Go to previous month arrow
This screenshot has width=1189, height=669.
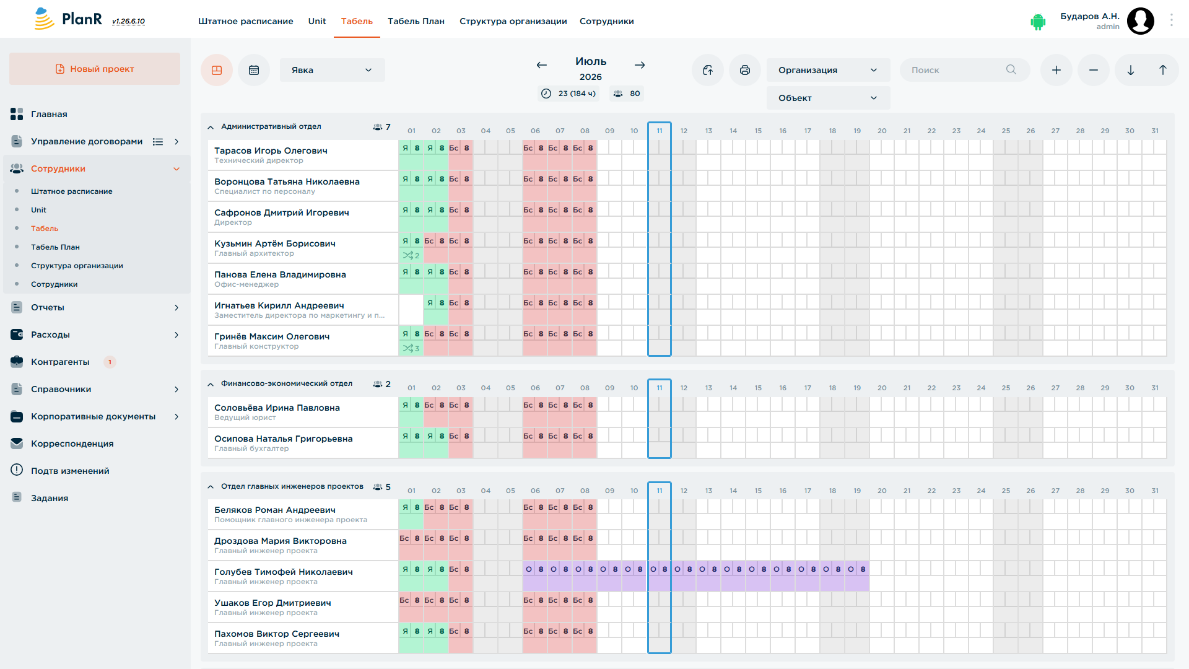pos(542,65)
